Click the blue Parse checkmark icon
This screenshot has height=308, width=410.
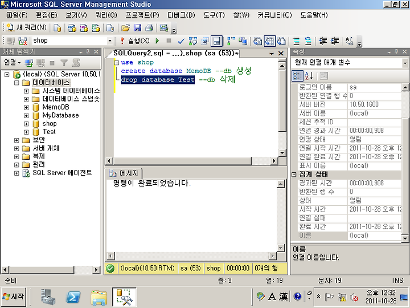click(x=181, y=41)
